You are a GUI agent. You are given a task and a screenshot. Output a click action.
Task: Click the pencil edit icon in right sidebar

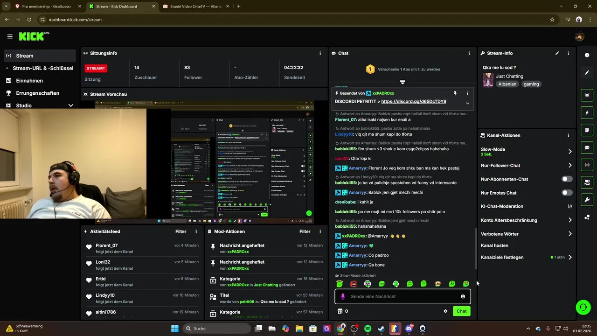[x=587, y=73]
